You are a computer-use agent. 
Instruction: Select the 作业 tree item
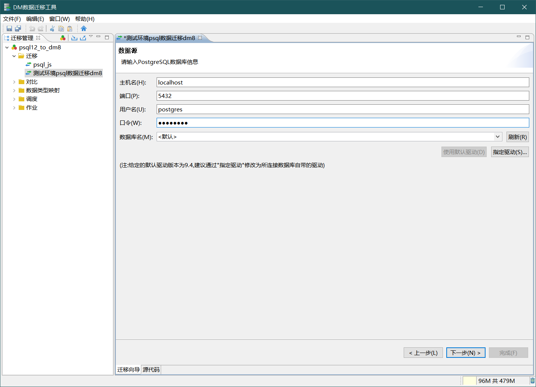(x=32, y=108)
